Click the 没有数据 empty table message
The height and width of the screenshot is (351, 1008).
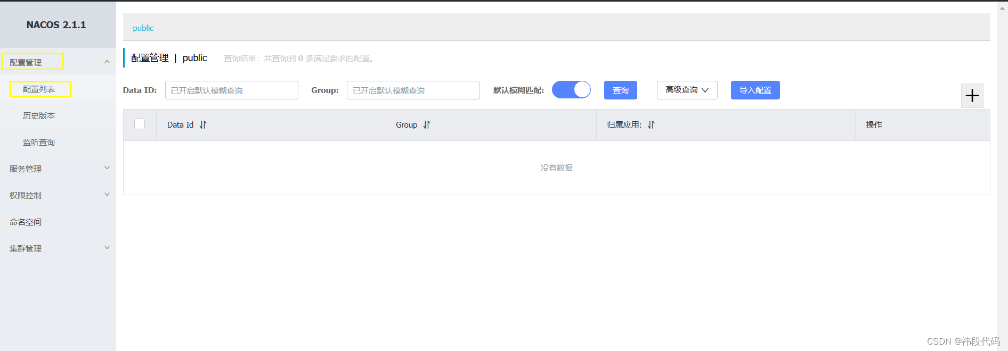tap(556, 168)
